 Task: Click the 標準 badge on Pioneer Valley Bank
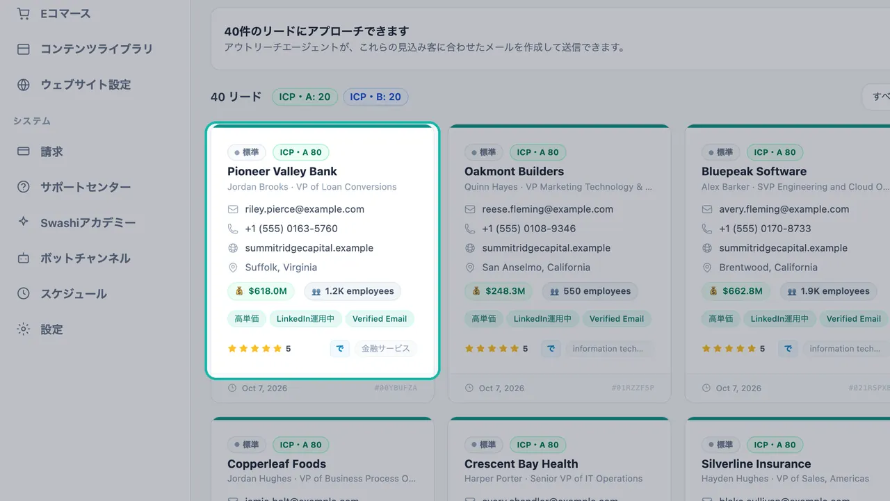247,152
